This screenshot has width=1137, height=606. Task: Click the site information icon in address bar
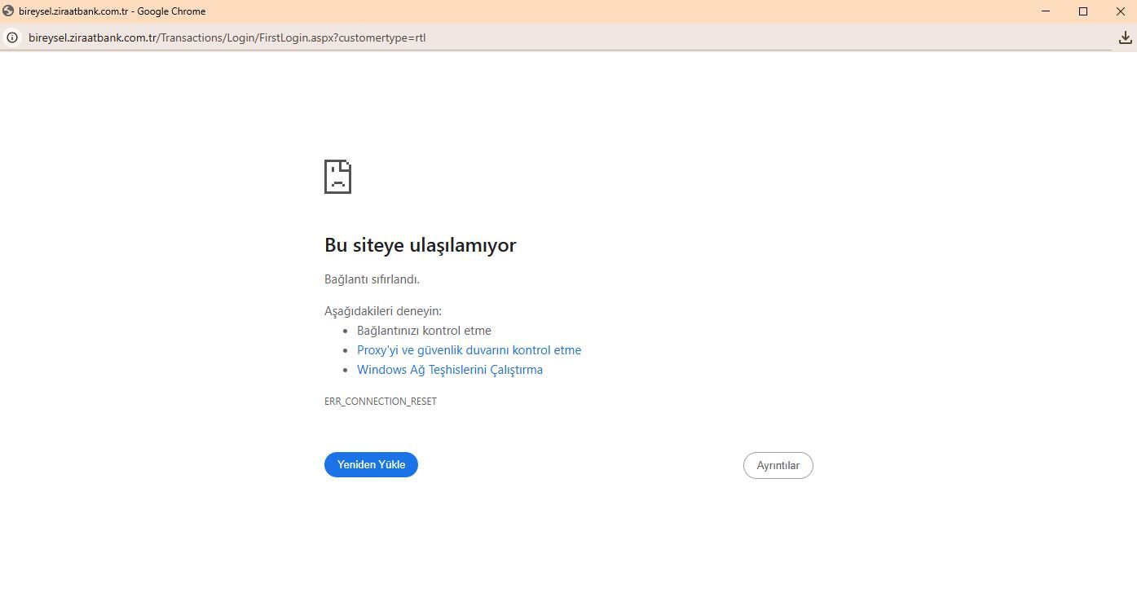[x=12, y=37]
